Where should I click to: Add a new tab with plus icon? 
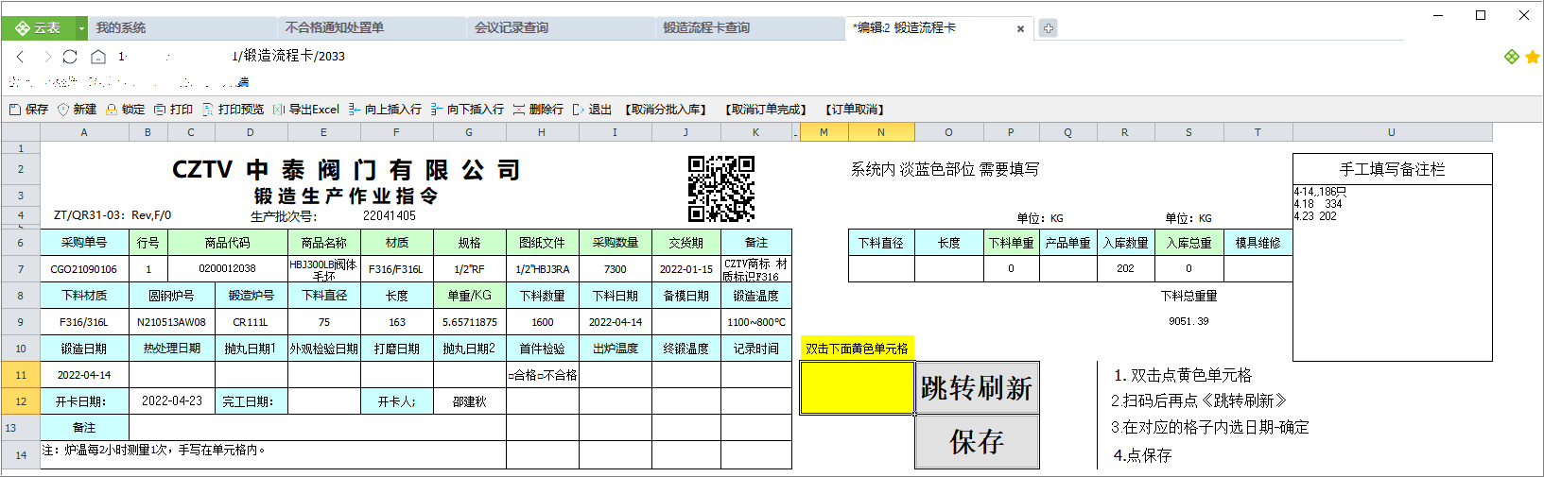pyautogui.click(x=1048, y=28)
